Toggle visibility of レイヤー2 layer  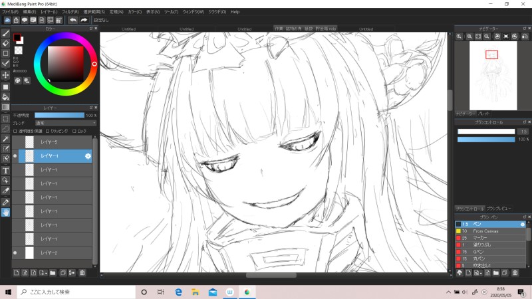[15, 253]
